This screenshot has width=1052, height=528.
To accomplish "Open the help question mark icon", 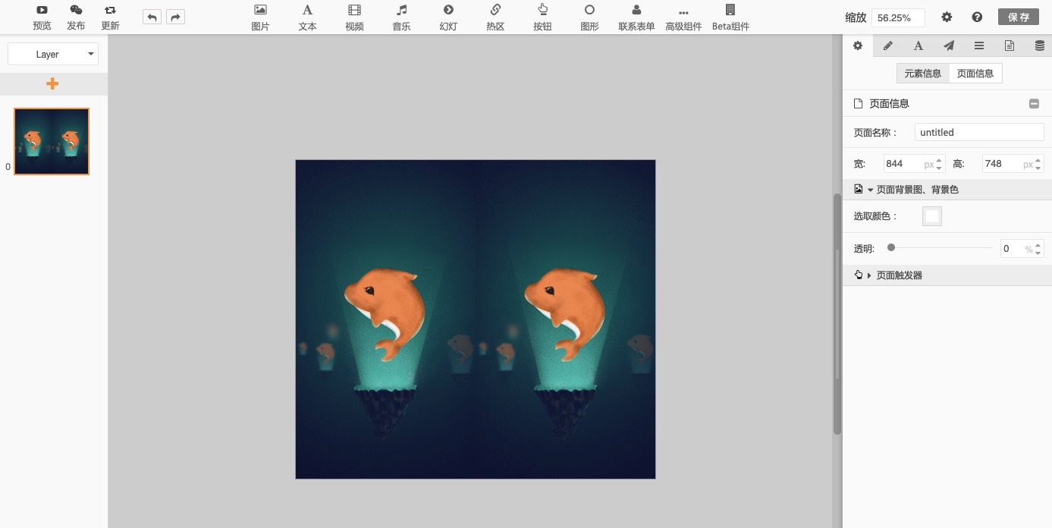I will (x=977, y=17).
